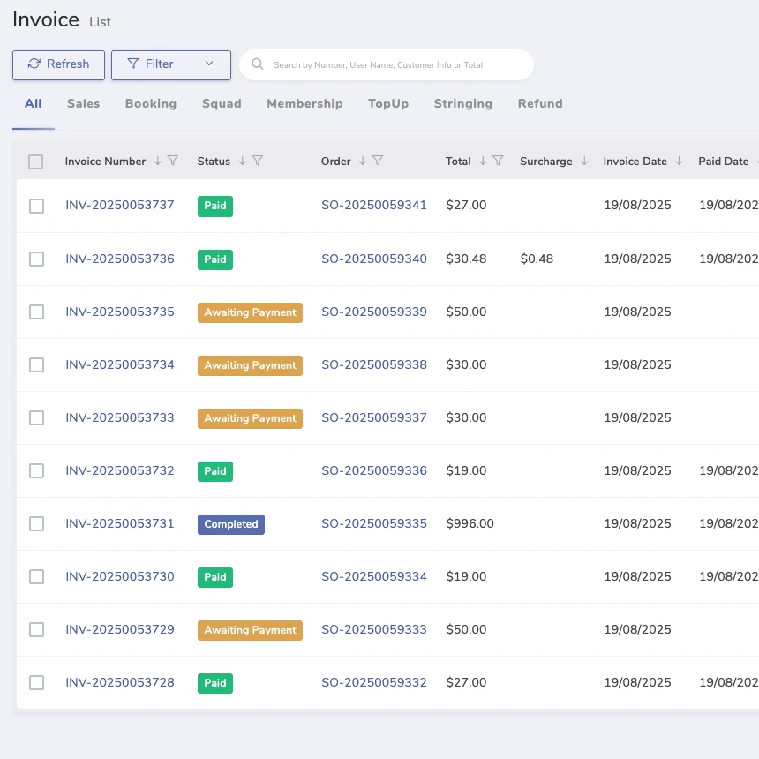Image resolution: width=759 pixels, height=759 pixels.
Task: Expand the Filter dropdown button
Action: click(171, 64)
